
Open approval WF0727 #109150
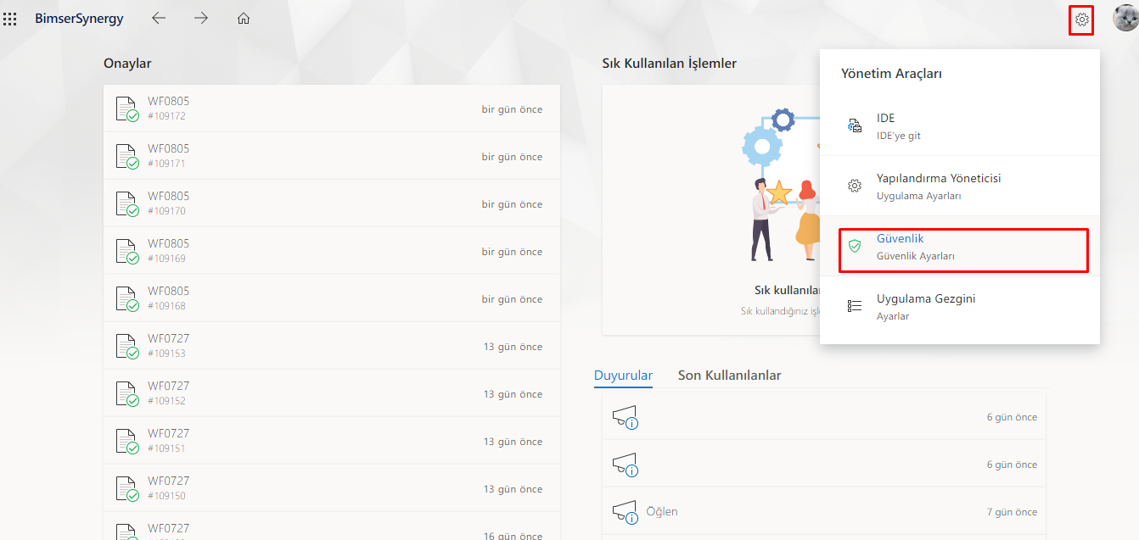pos(332,488)
